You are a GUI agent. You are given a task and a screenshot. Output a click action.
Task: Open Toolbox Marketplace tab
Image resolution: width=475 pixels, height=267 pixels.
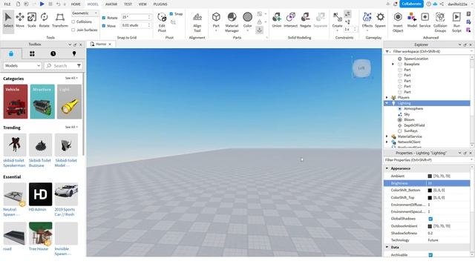(x=11, y=53)
